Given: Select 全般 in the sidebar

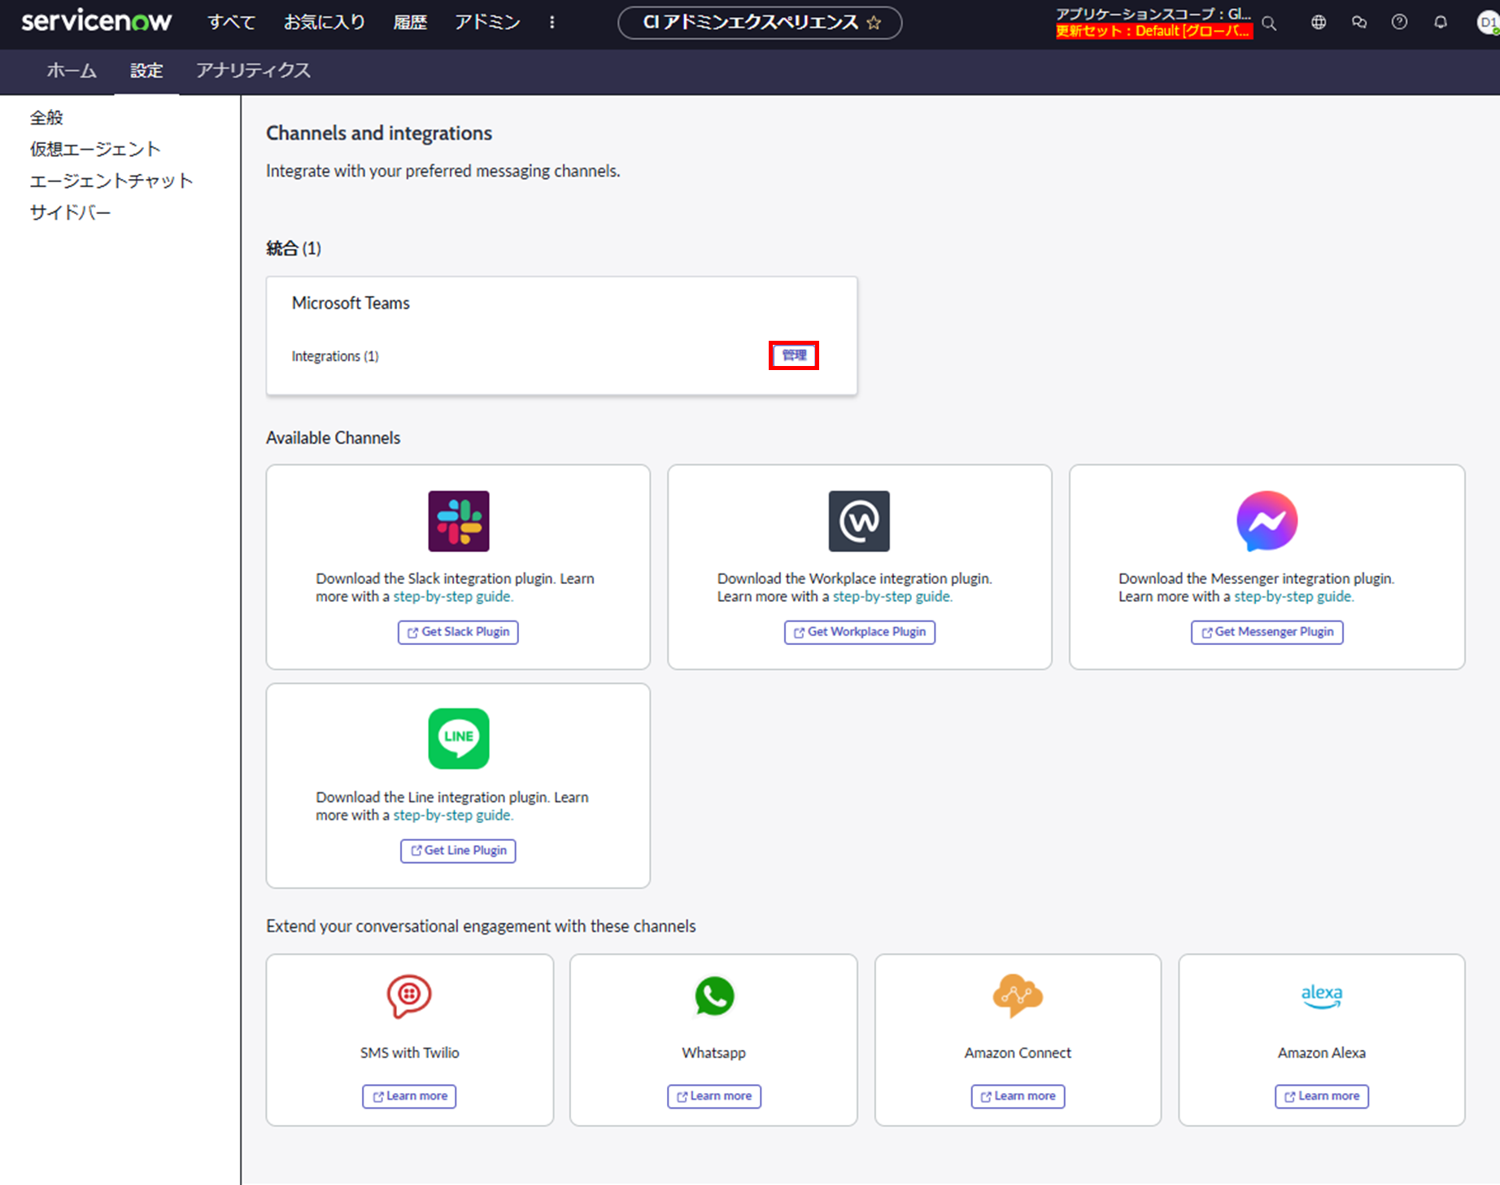Looking at the screenshot, I should 46,118.
